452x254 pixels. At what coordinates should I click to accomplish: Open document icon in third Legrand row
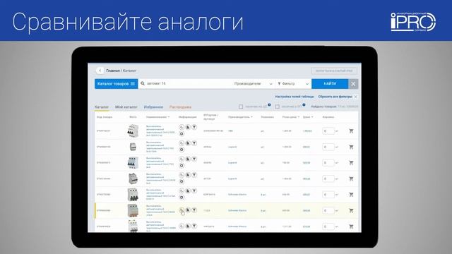pyautogui.click(x=188, y=175)
